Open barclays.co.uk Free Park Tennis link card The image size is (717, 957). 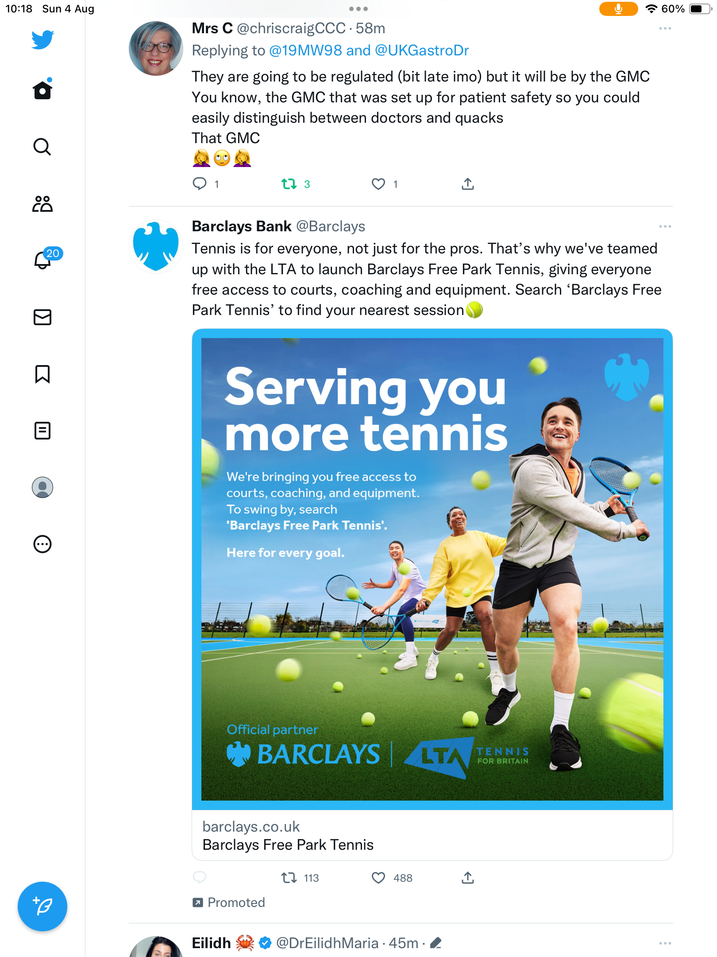pos(432,836)
